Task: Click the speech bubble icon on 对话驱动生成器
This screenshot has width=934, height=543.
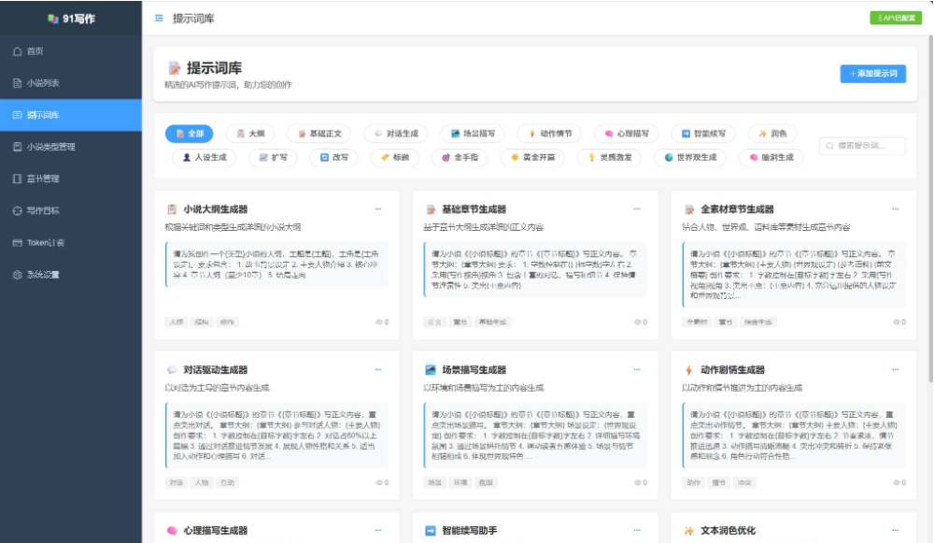Action: 172,370
